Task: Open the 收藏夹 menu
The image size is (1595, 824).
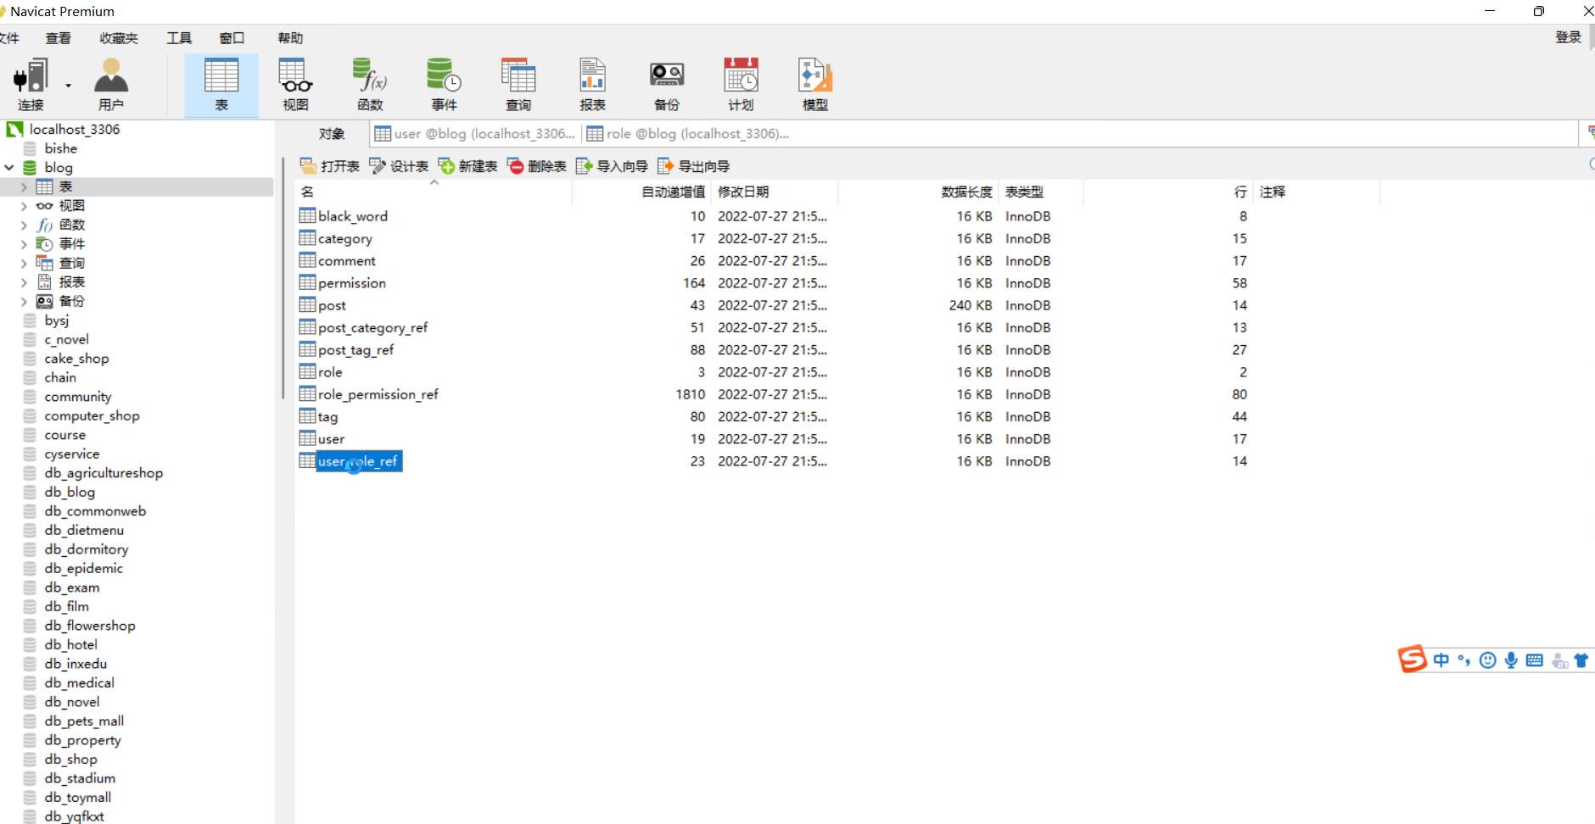Action: [119, 38]
